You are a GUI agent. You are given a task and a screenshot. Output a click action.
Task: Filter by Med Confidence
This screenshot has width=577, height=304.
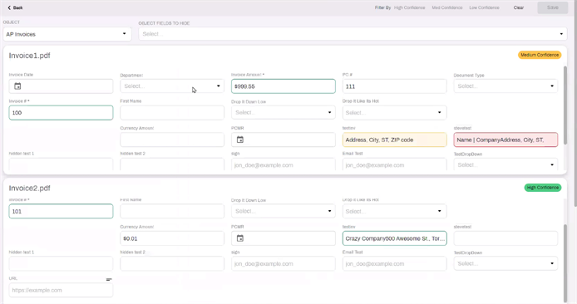click(x=446, y=7)
